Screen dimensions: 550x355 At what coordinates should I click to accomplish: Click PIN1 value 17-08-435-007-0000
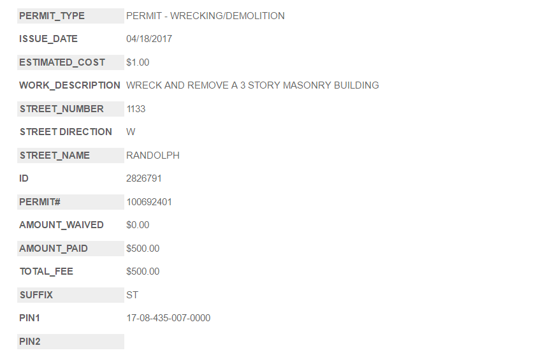click(168, 318)
